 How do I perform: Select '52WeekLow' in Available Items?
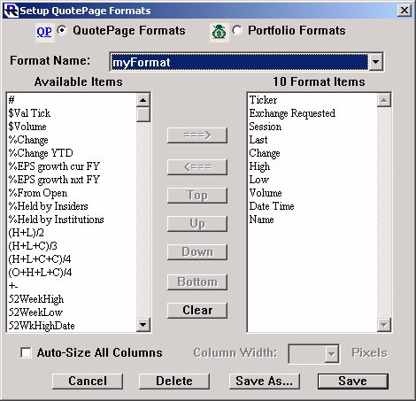click(72, 312)
